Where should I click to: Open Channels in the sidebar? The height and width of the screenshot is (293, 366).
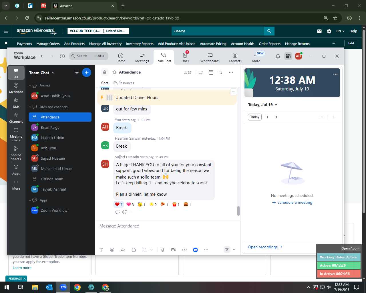point(16,118)
